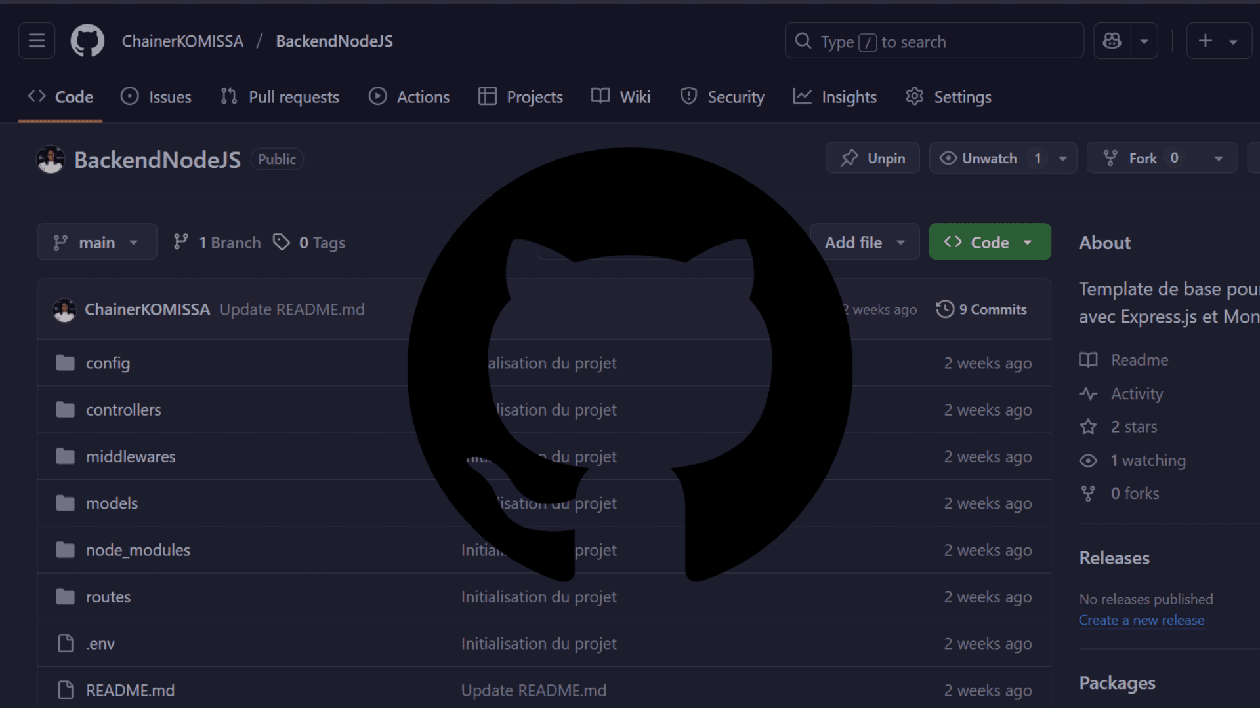Image resolution: width=1260 pixels, height=708 pixels.
Task: Click the .env file entry
Action: [x=100, y=644]
